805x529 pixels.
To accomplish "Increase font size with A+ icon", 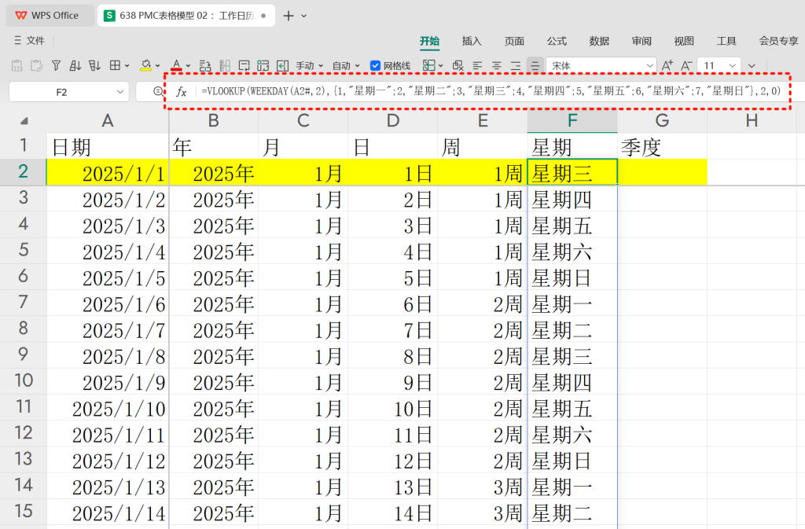I will coord(667,66).
